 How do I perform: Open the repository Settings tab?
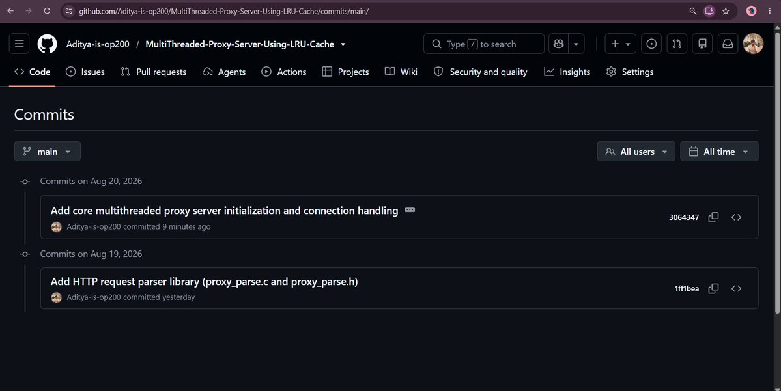pos(630,72)
